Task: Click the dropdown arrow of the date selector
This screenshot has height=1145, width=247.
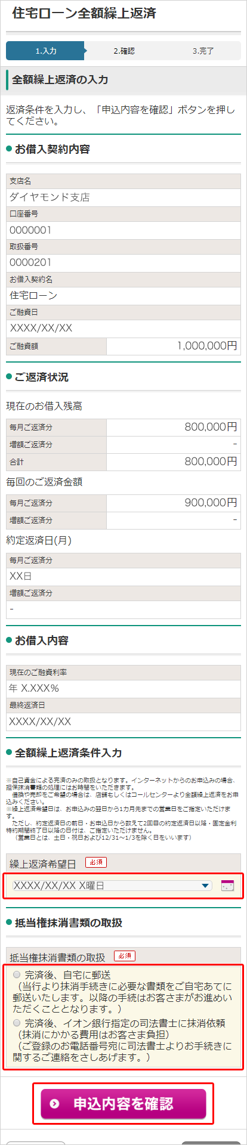Action: [205, 886]
